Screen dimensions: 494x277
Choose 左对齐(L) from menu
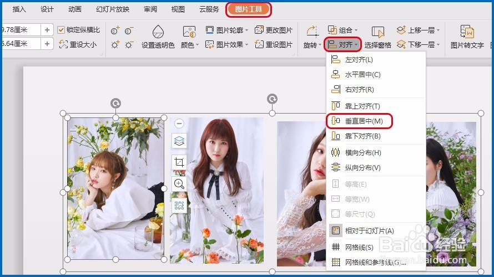(x=376, y=60)
